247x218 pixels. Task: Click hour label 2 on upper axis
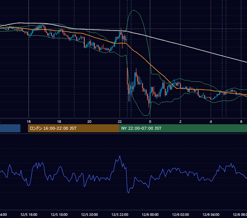[x=181, y=121]
